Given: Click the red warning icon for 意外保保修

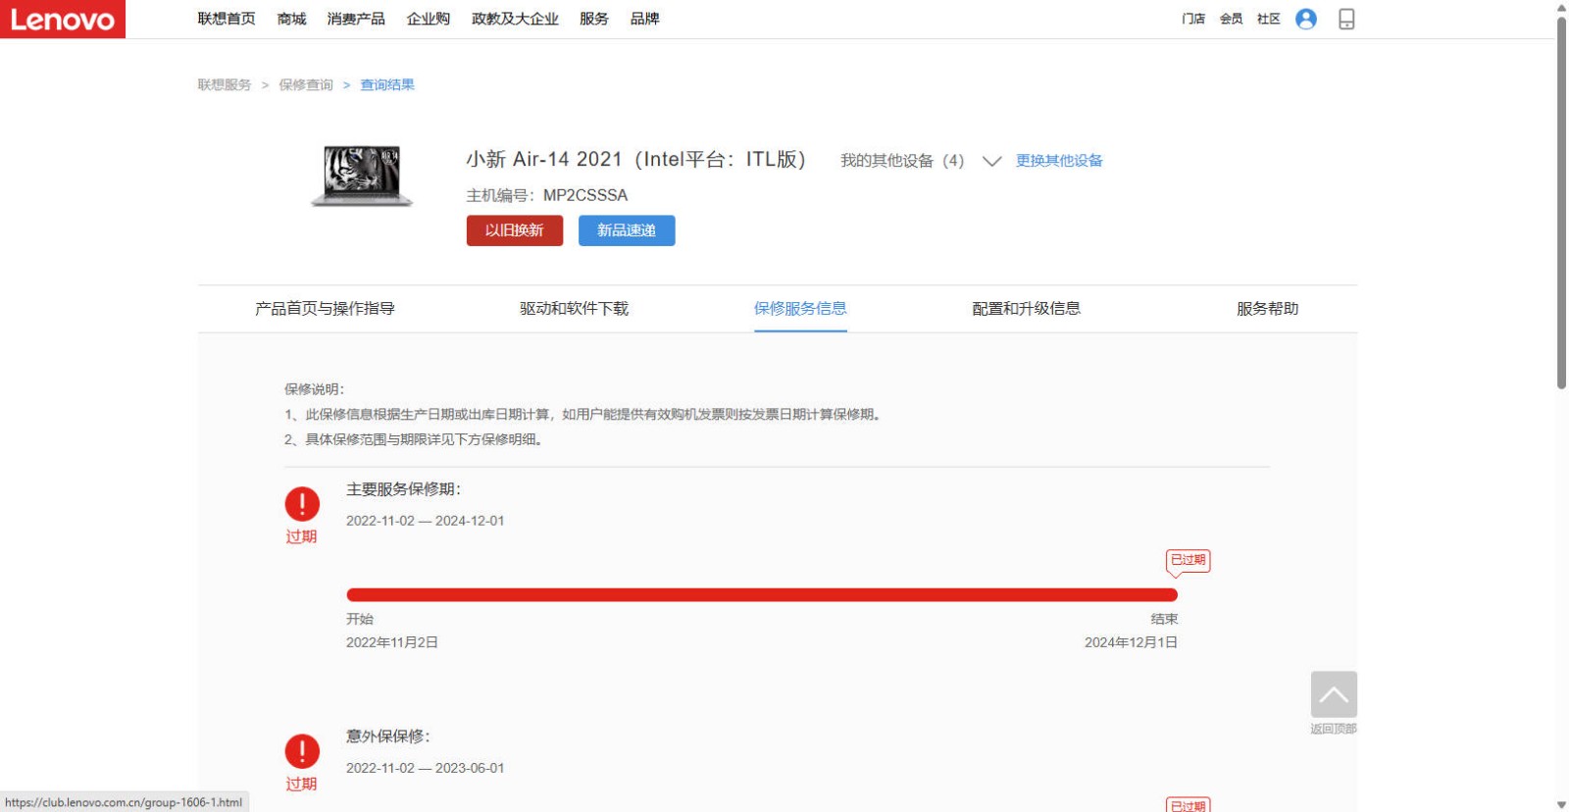Looking at the screenshot, I should pyautogui.click(x=302, y=751).
